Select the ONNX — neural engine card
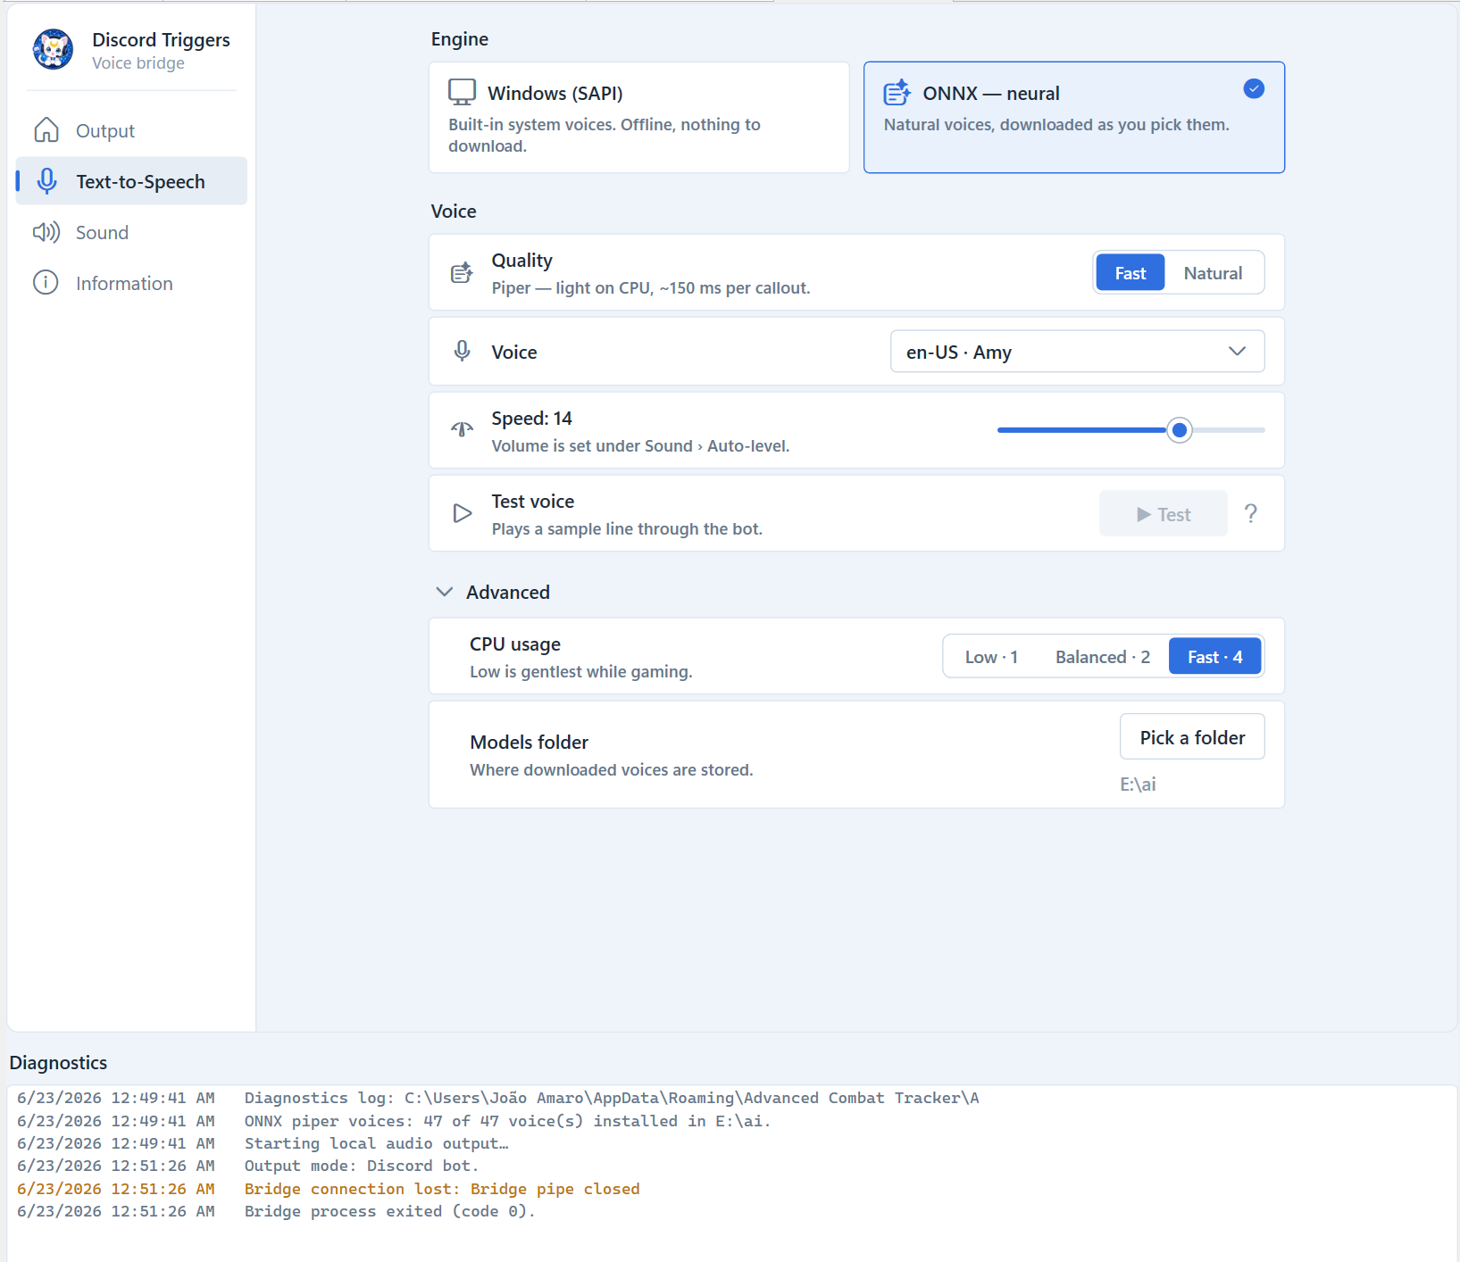Viewport: 1460px width, 1262px height. (x=1074, y=117)
